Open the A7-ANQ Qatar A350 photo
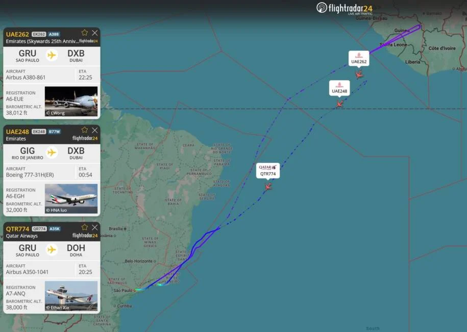Screen dimensions: 467x332 [71, 296]
